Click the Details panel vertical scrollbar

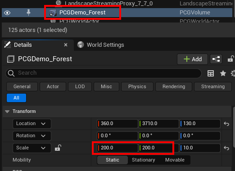click(x=234, y=127)
